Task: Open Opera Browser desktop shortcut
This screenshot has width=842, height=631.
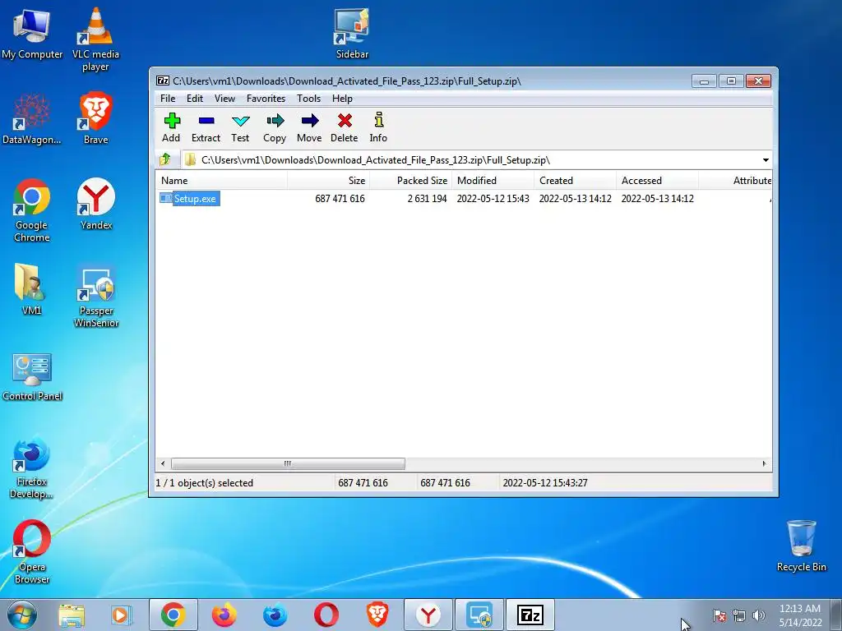Action: coord(32,551)
